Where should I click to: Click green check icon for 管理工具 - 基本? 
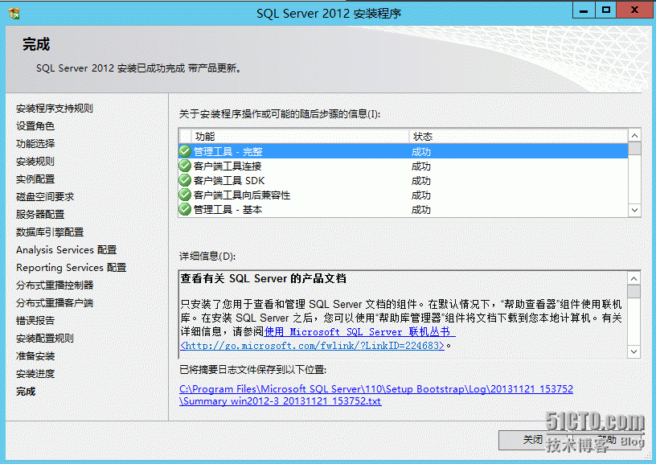pos(185,209)
